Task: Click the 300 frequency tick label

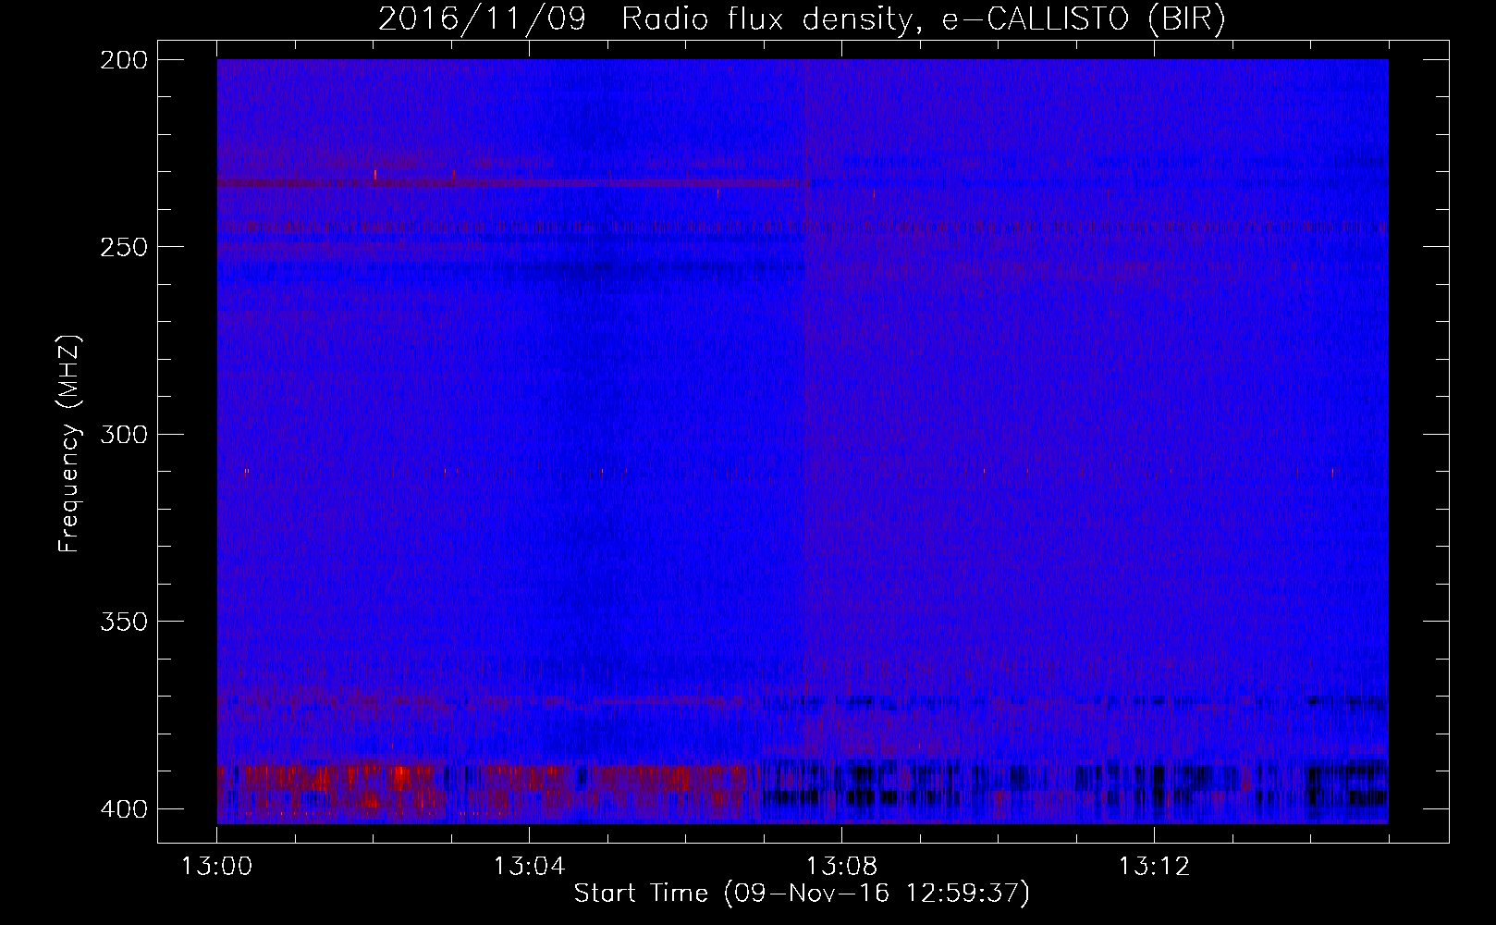Action: (123, 434)
